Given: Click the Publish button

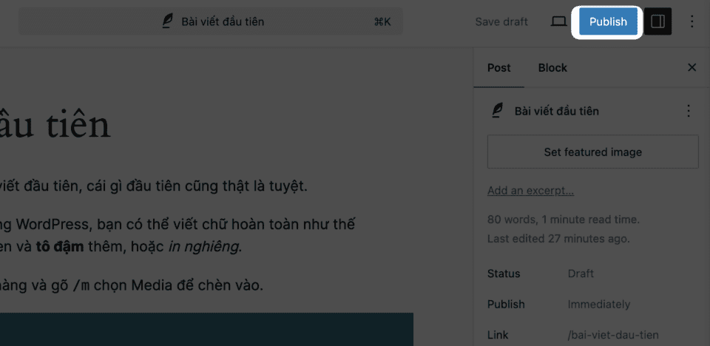Looking at the screenshot, I should 608,21.
